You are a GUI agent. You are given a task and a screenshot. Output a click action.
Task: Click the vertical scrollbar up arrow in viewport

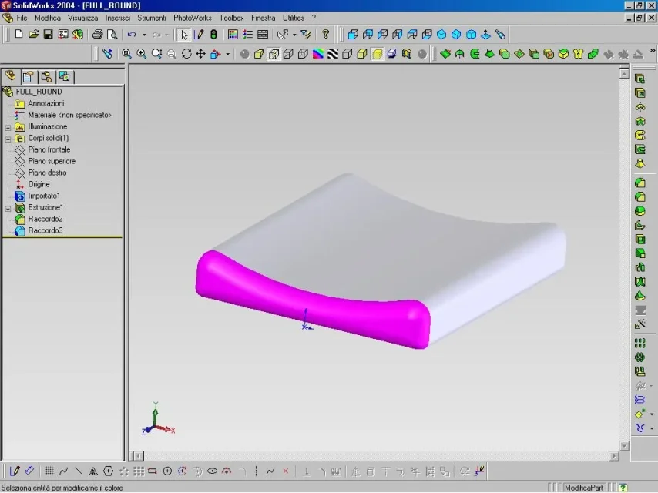coord(624,73)
